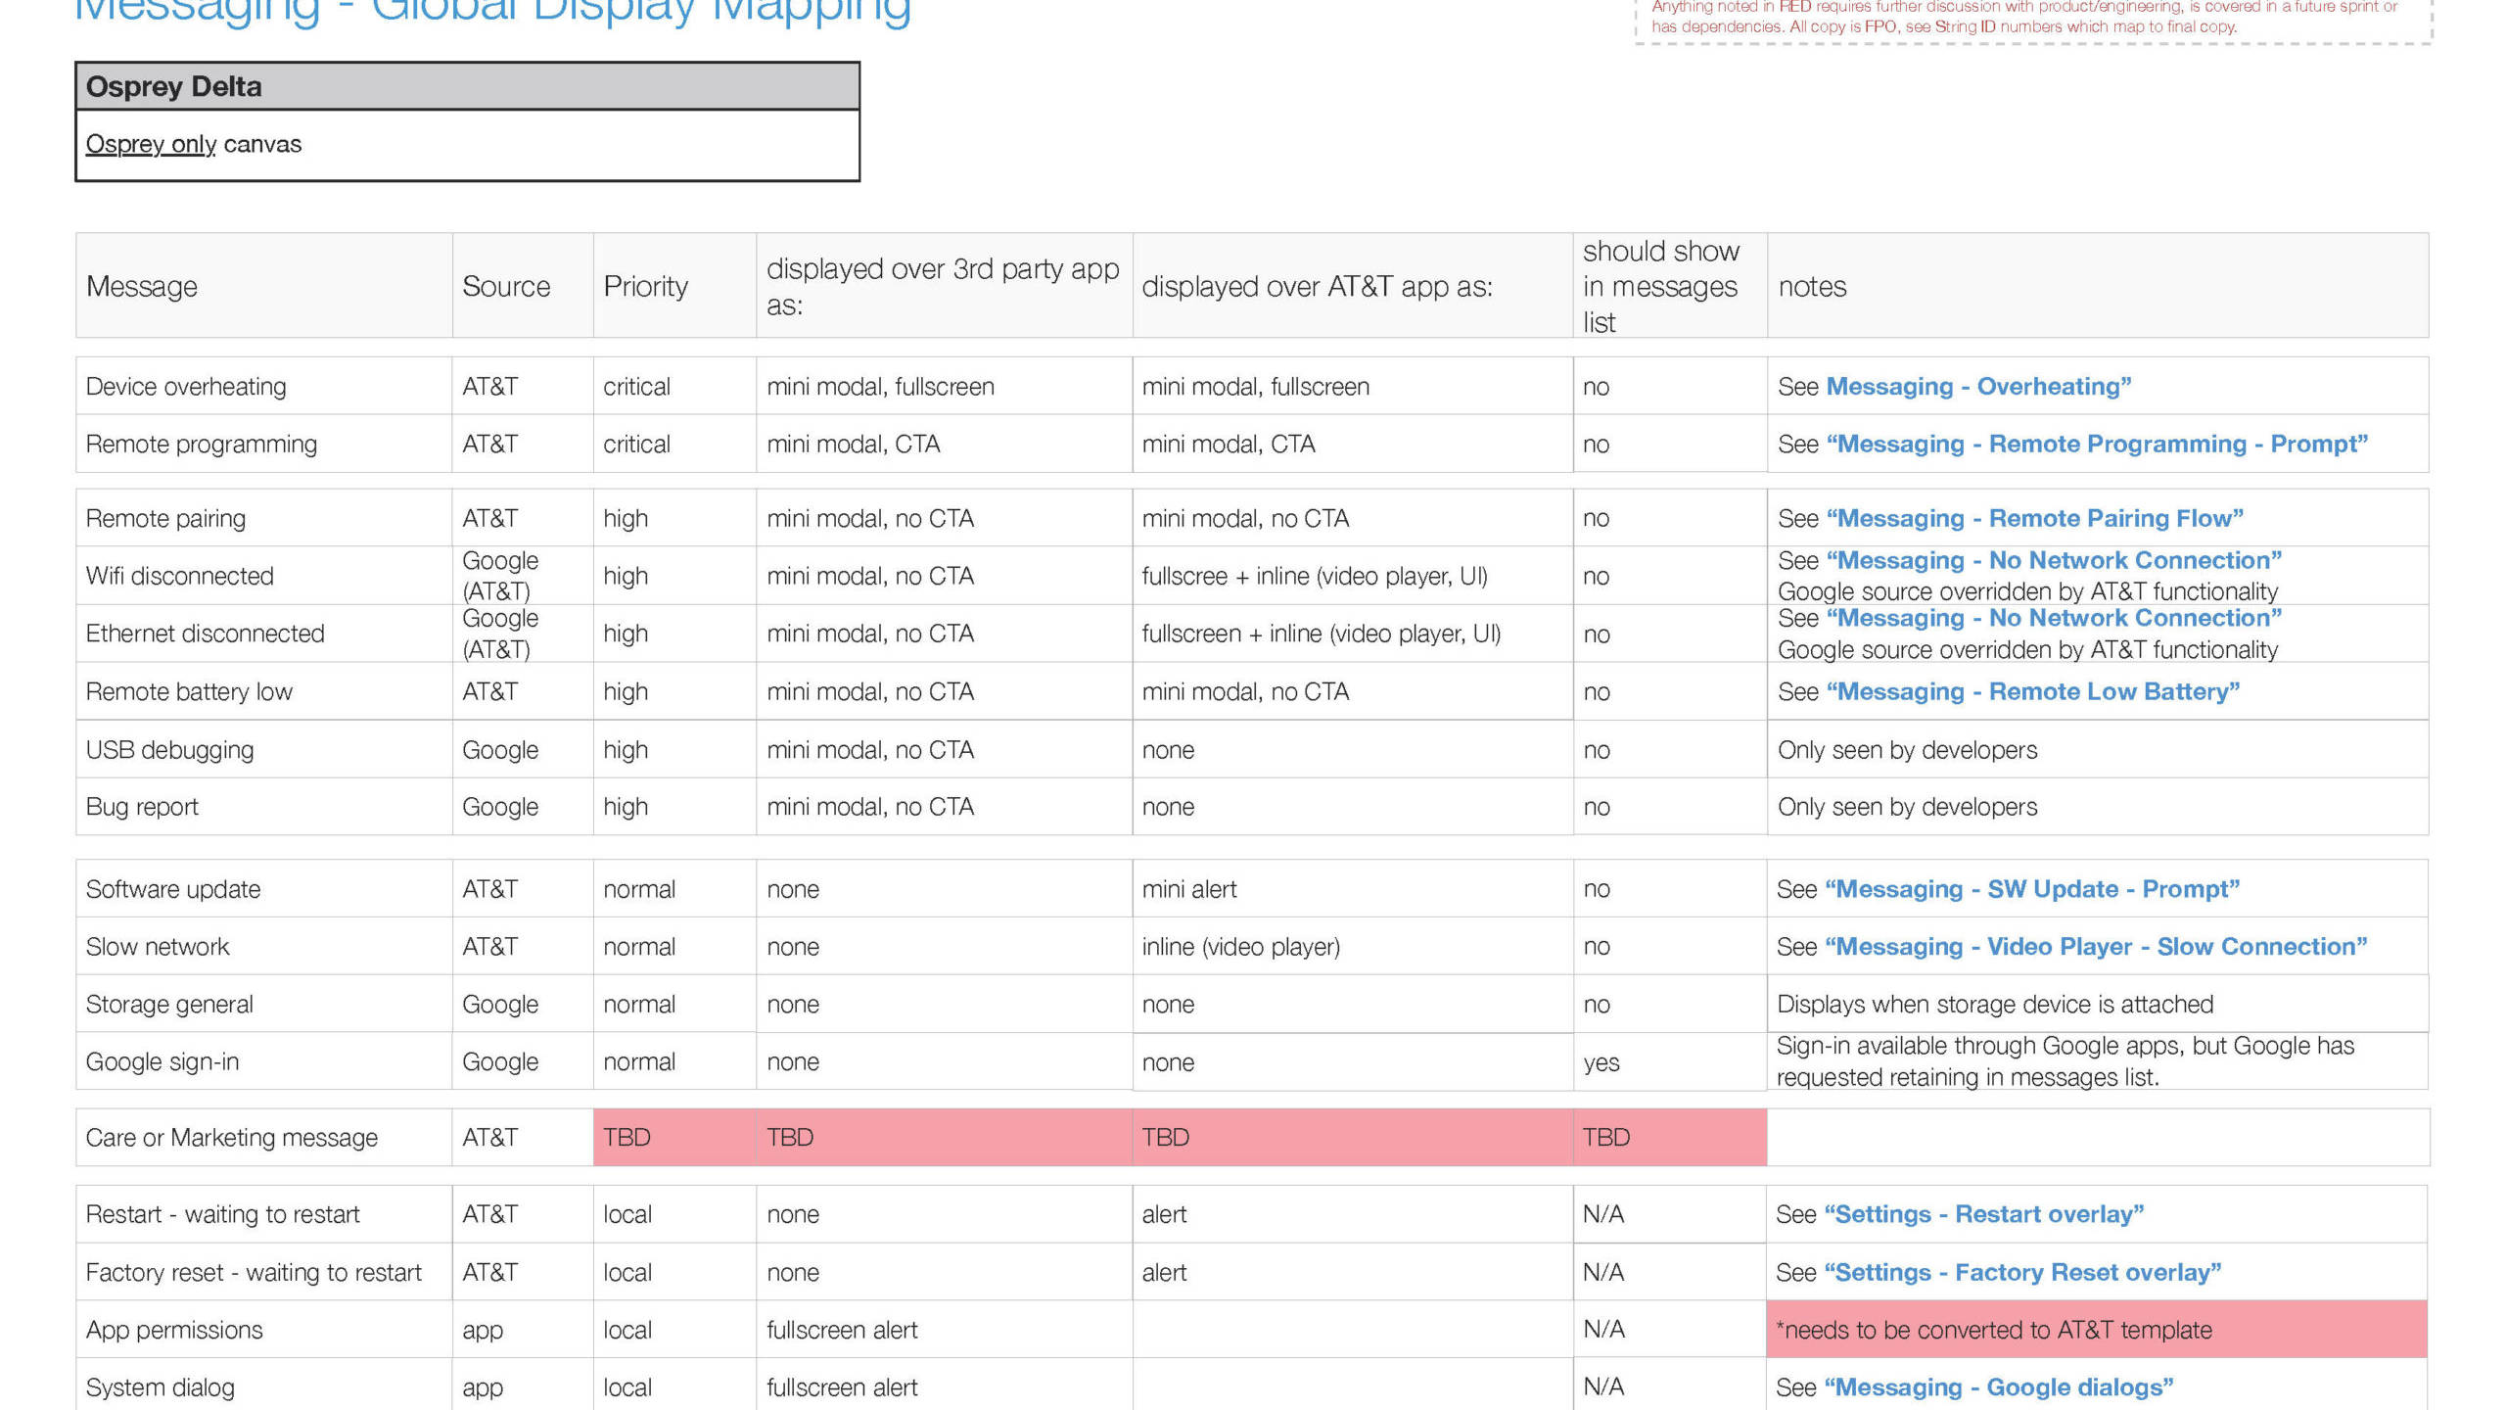Image resolution: width=2506 pixels, height=1410 pixels.
Task: Open Video Player - Slow Connection link
Action: tap(2095, 947)
